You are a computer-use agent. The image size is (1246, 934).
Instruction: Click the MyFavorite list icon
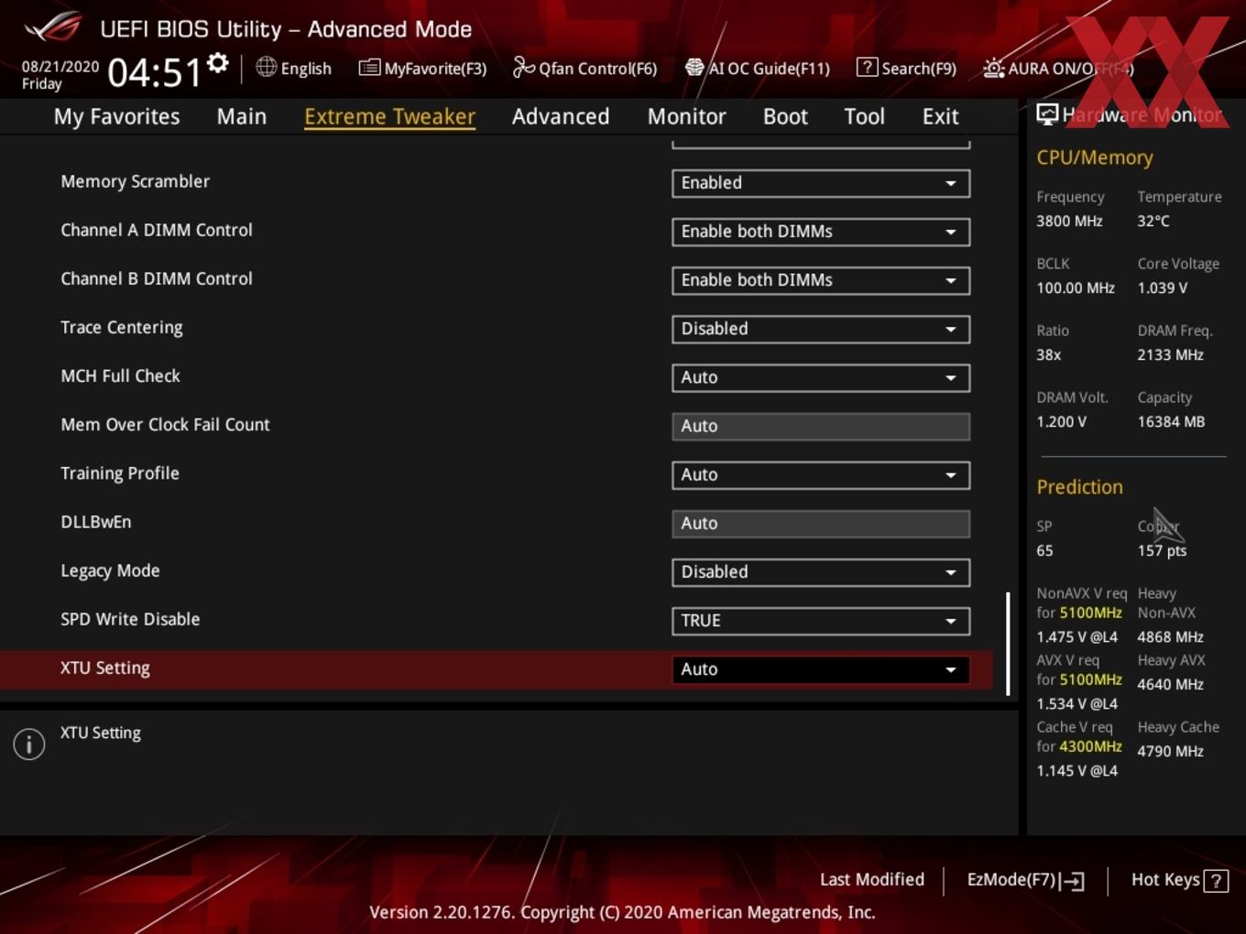369,68
